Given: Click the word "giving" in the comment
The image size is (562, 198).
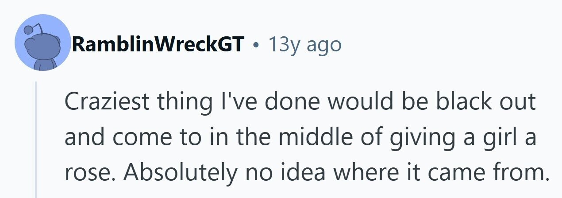Looking at the screenshot, I should pyautogui.click(x=408, y=137).
